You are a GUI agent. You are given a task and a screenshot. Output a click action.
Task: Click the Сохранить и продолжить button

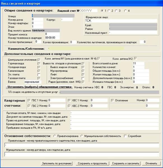tap(92, 164)
